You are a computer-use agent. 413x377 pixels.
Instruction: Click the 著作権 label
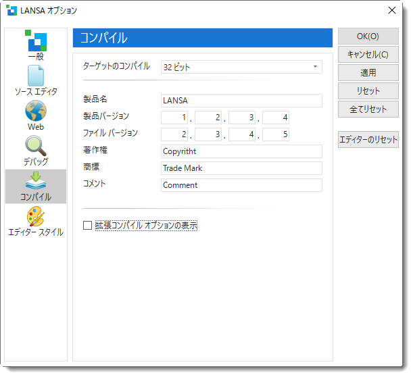point(95,150)
